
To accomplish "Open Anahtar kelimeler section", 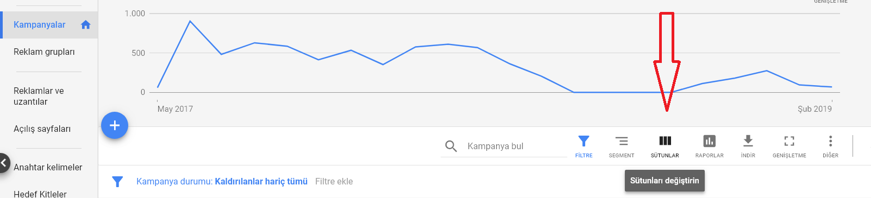I will click(48, 167).
